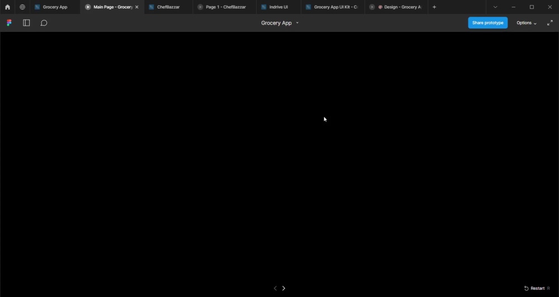Image resolution: width=559 pixels, height=297 pixels.
Task: Go to next frame arrow
Action: [x=284, y=288]
